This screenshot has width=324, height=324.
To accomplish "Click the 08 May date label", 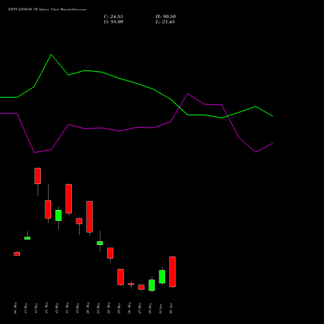I will point(16,308).
